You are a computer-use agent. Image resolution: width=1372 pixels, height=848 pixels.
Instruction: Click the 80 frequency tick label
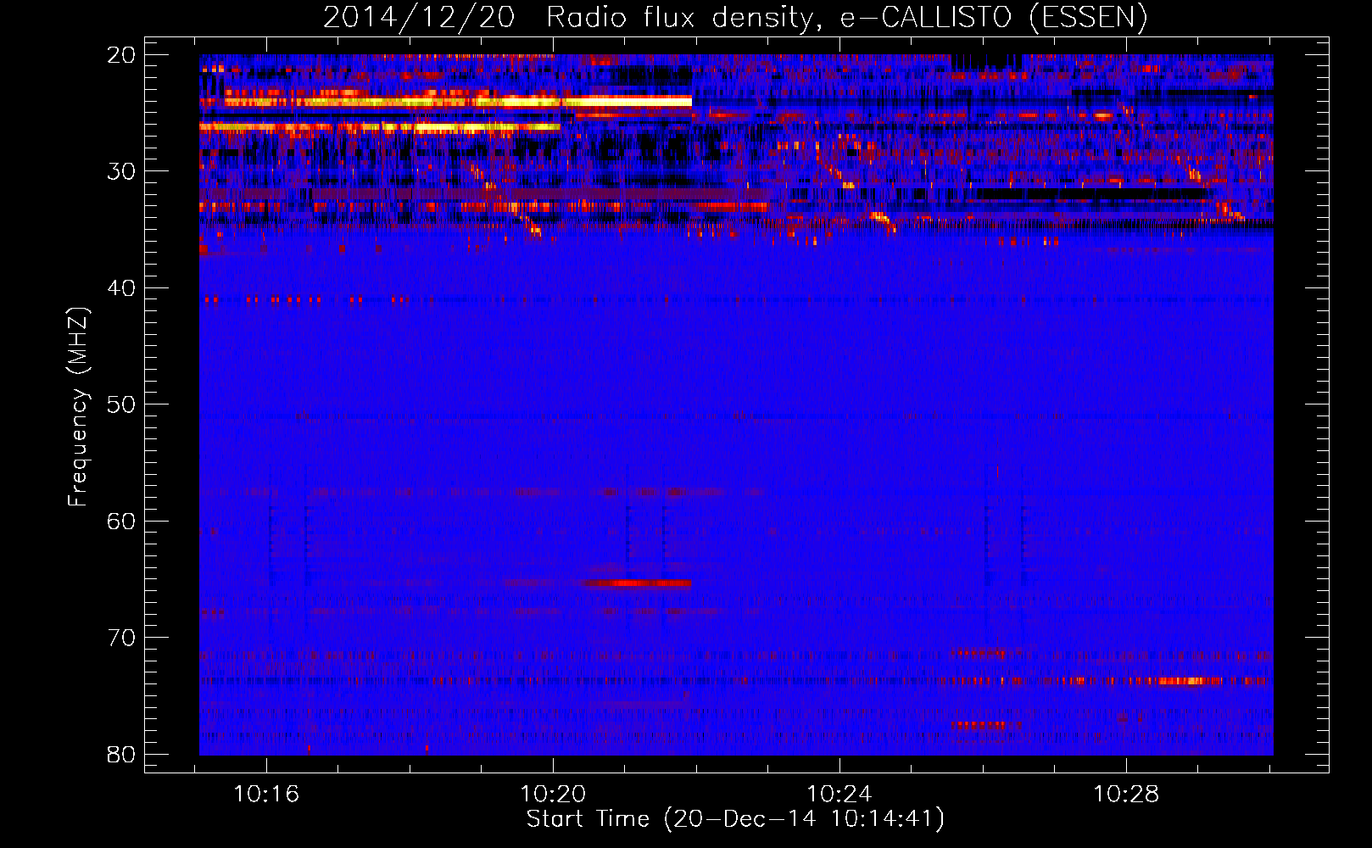[121, 755]
